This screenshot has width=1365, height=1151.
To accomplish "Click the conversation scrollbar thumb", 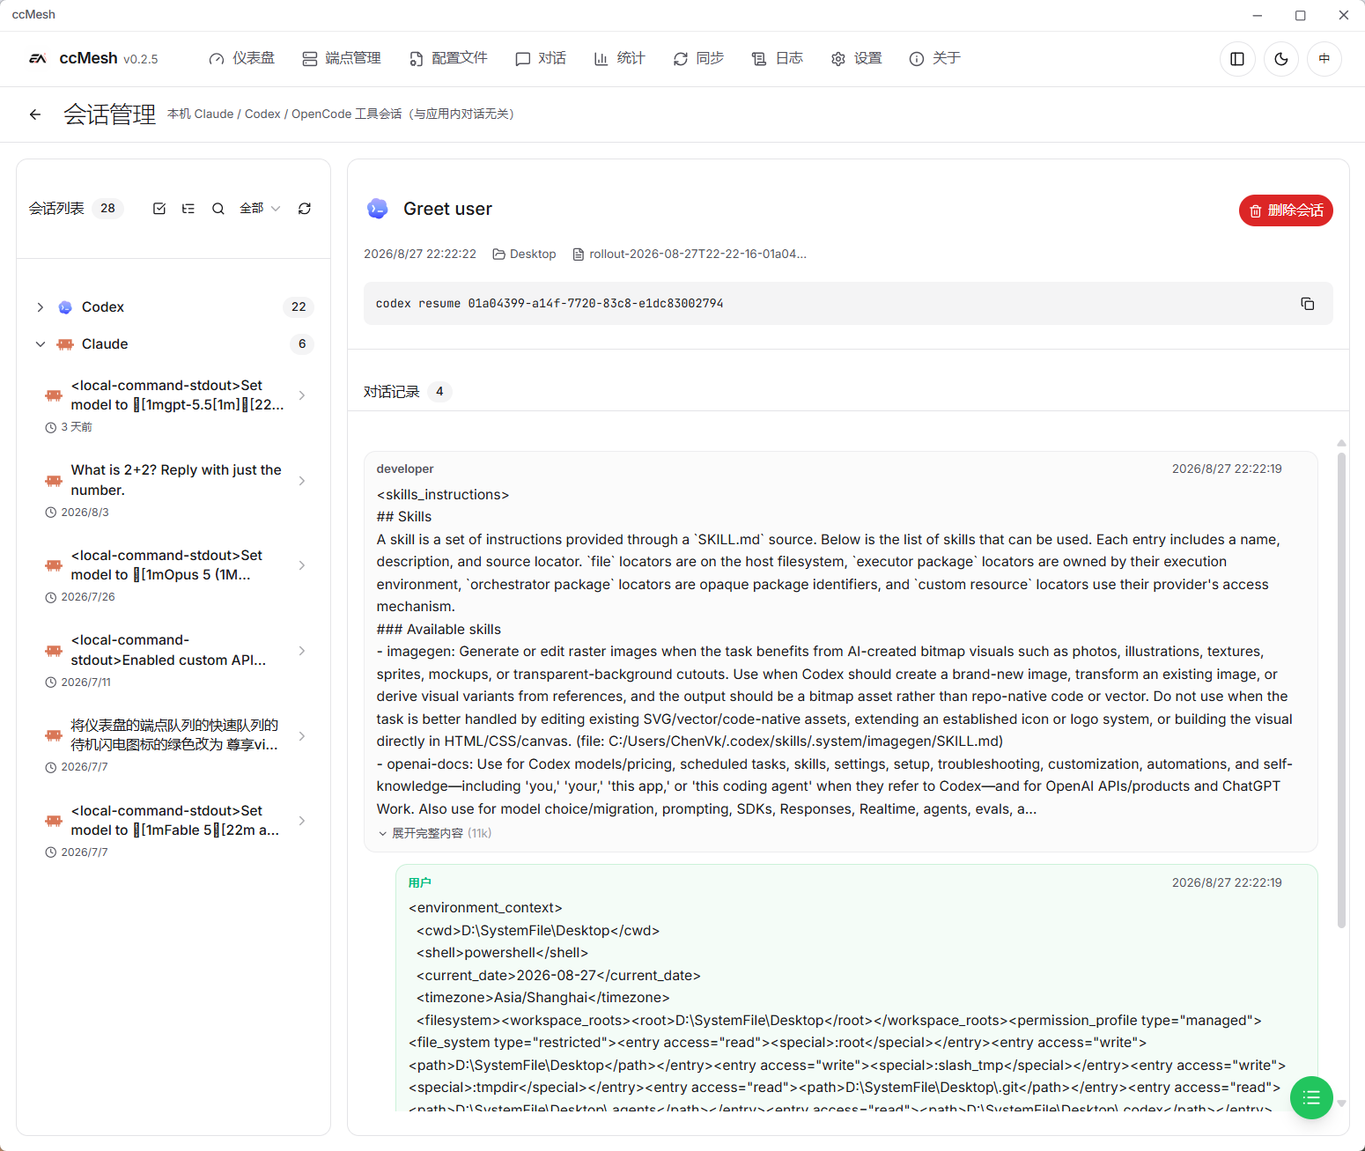I will coord(1341,690).
